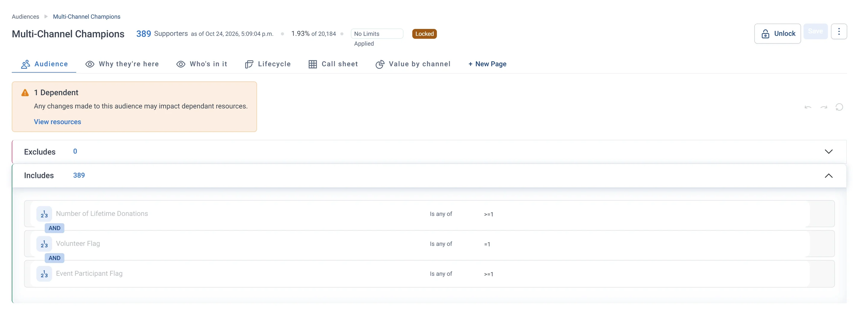Viewport: 859px width, 315px height.
Task: Open the Value by channel tab
Action: click(x=413, y=64)
